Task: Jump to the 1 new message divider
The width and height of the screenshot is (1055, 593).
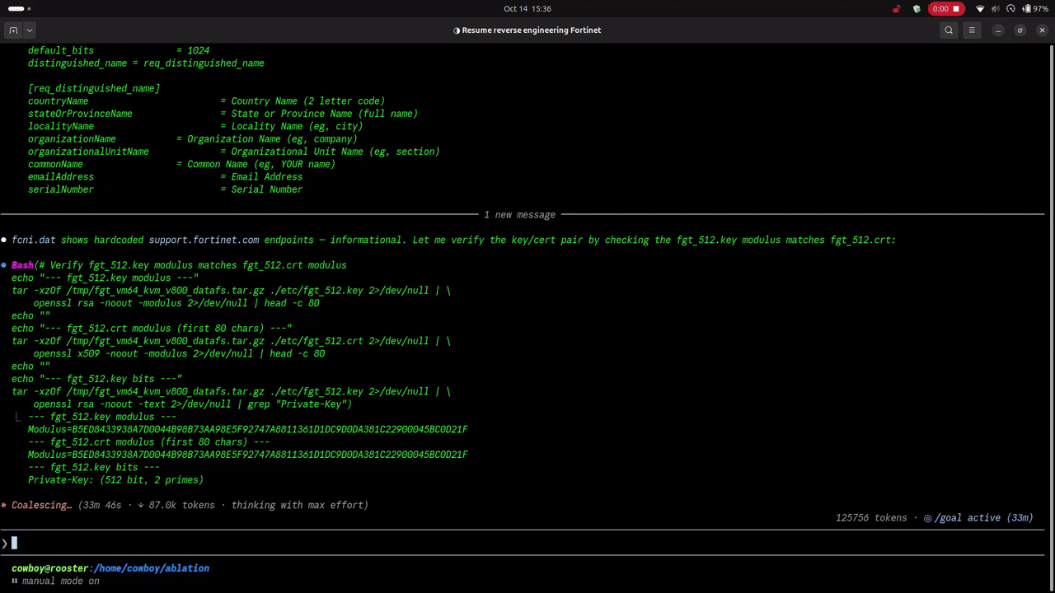Action: point(519,215)
